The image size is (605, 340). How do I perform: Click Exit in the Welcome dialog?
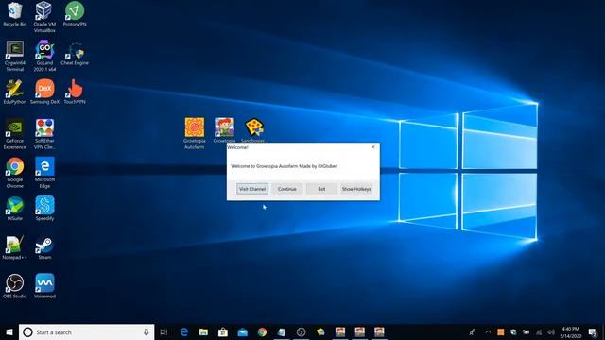[x=321, y=189]
